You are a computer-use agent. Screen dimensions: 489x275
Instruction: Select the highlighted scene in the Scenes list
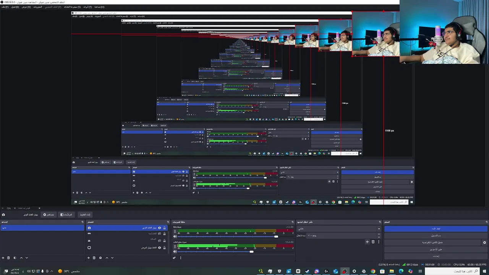[42, 228]
